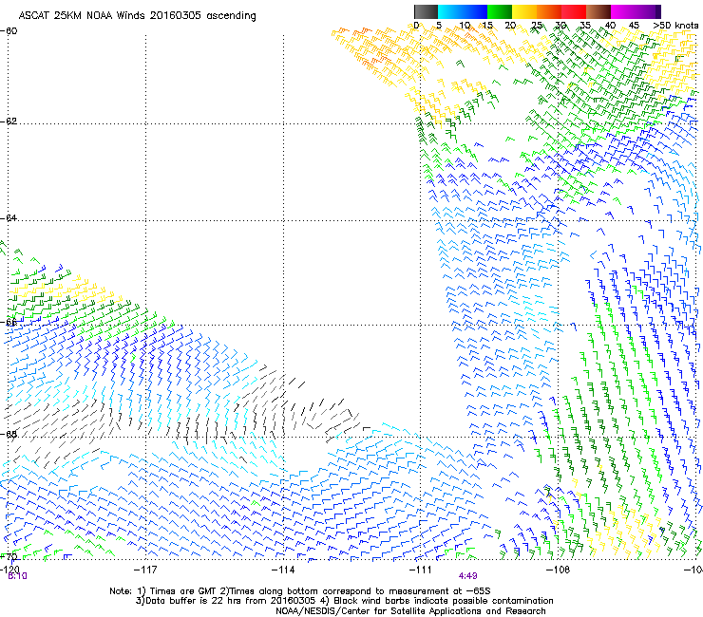
Task: Click the "-111" longitude label
Action: [421, 570]
